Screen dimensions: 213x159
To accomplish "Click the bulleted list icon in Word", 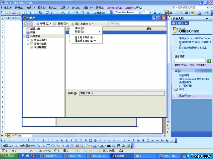I will tap(182, 13).
